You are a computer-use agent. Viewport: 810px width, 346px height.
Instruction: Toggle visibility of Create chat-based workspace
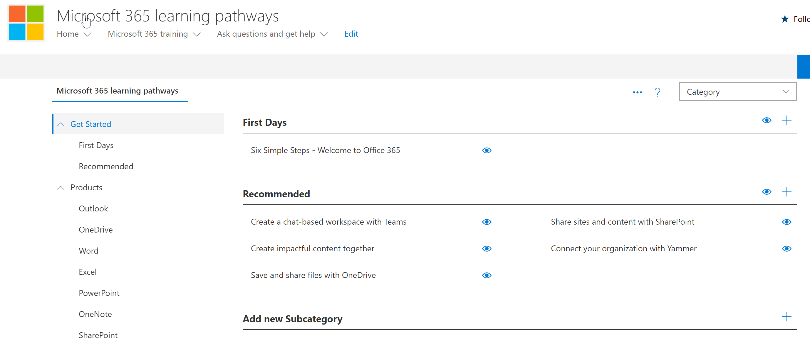(486, 222)
